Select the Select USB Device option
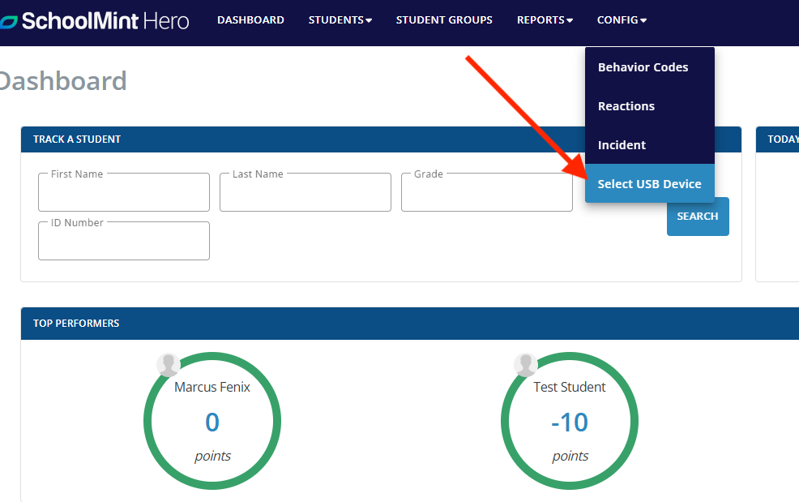The height and width of the screenshot is (502, 799). [x=650, y=183]
